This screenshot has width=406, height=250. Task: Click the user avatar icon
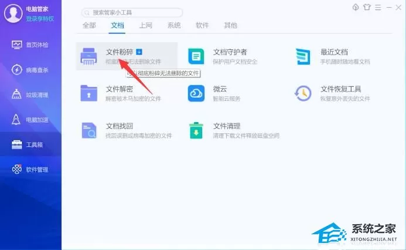13,13
